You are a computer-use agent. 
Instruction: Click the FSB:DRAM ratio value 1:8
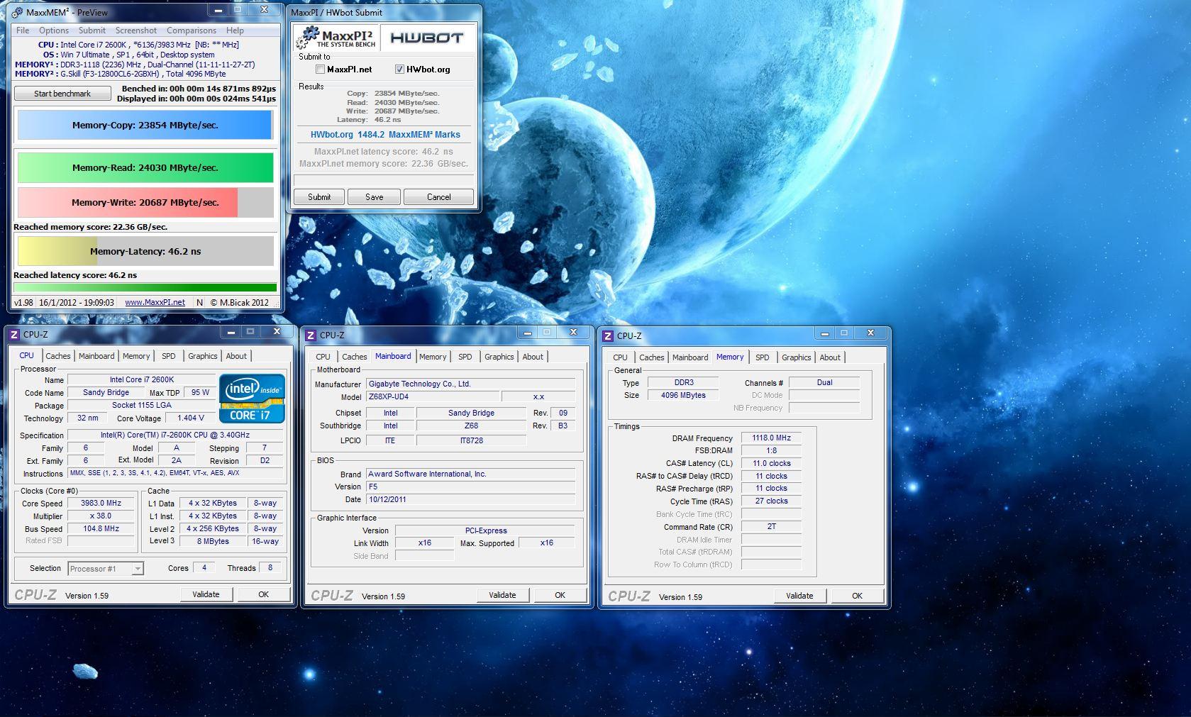click(771, 450)
